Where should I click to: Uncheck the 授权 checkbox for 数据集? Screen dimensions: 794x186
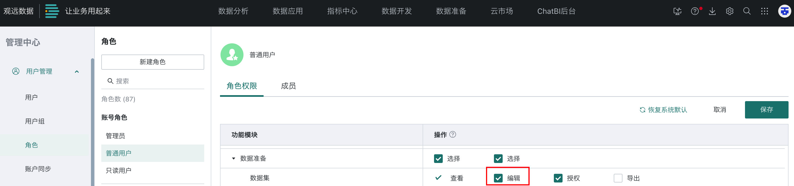558,178
